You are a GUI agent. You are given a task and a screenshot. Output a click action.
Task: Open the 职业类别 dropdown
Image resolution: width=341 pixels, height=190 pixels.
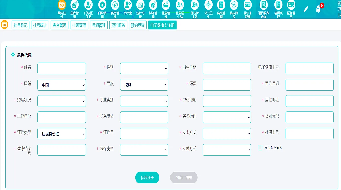[x=144, y=101]
